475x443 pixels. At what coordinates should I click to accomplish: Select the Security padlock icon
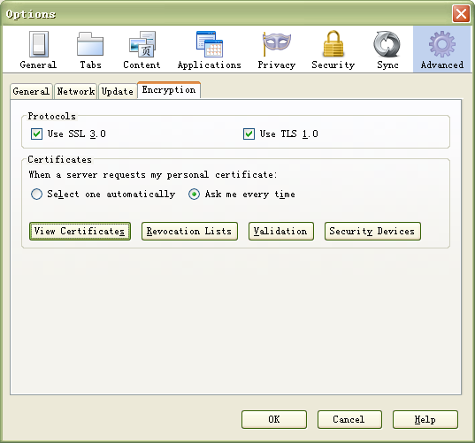point(333,44)
